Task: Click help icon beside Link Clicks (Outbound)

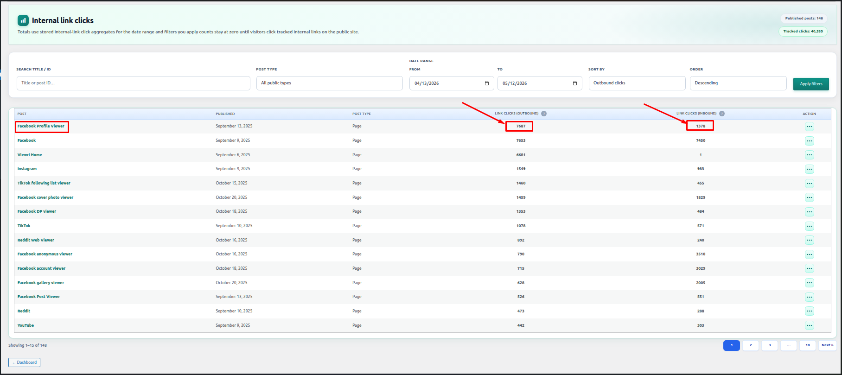Action: (544, 114)
